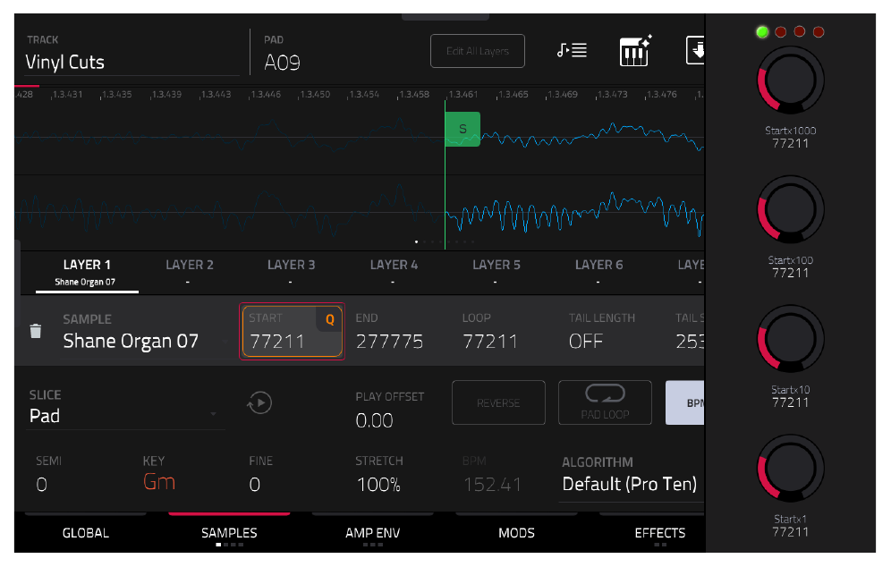The image size is (891, 567).
Task: Switch to the Layer 5 tab
Action: coord(496,272)
